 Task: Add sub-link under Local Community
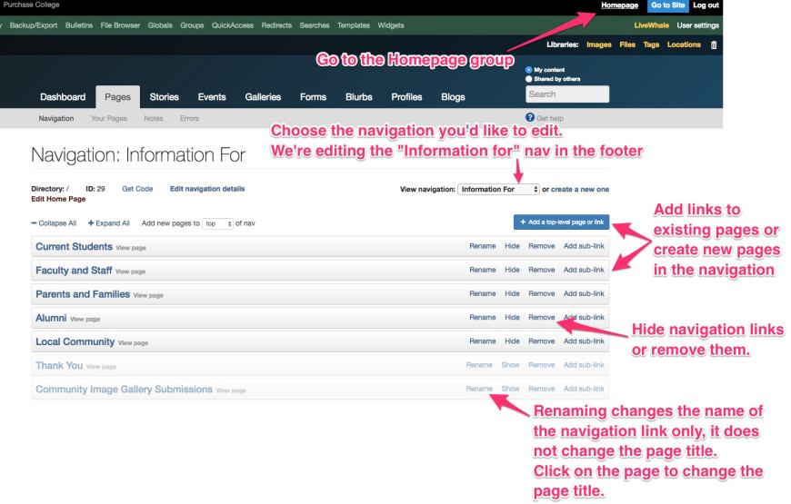[584, 341]
